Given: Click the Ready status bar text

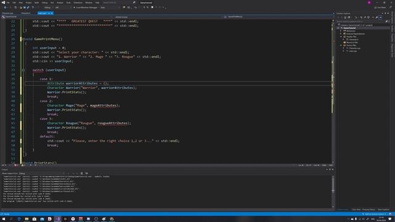Looking at the screenshot, I should pos(7,214).
